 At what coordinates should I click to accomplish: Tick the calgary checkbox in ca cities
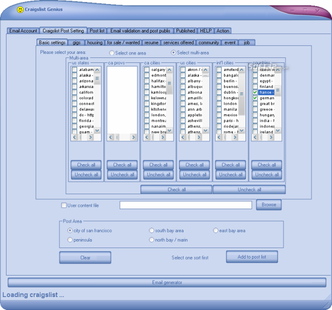pyautogui.click(x=146, y=69)
